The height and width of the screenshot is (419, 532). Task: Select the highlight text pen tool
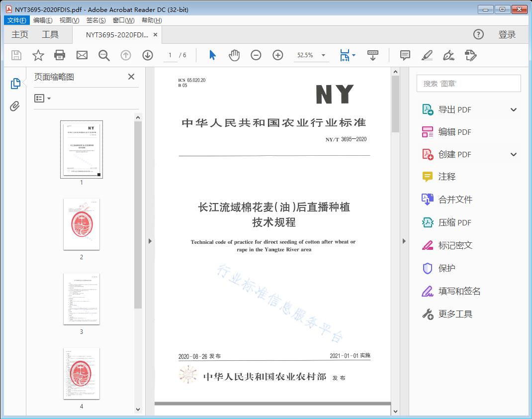427,55
